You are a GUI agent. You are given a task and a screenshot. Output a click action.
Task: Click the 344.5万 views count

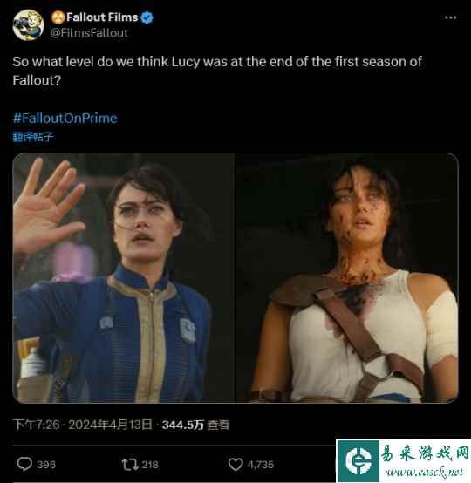pyautogui.click(x=183, y=425)
